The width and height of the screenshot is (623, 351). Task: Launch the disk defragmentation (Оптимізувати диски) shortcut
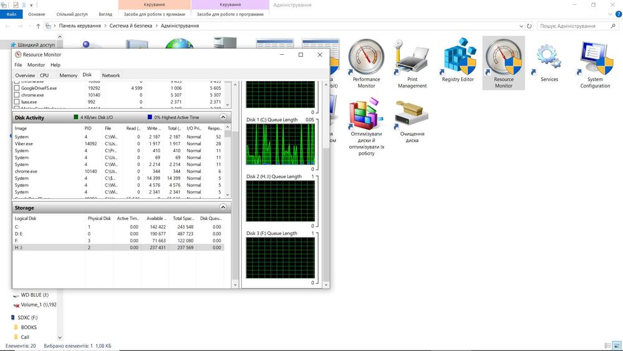tap(366, 127)
